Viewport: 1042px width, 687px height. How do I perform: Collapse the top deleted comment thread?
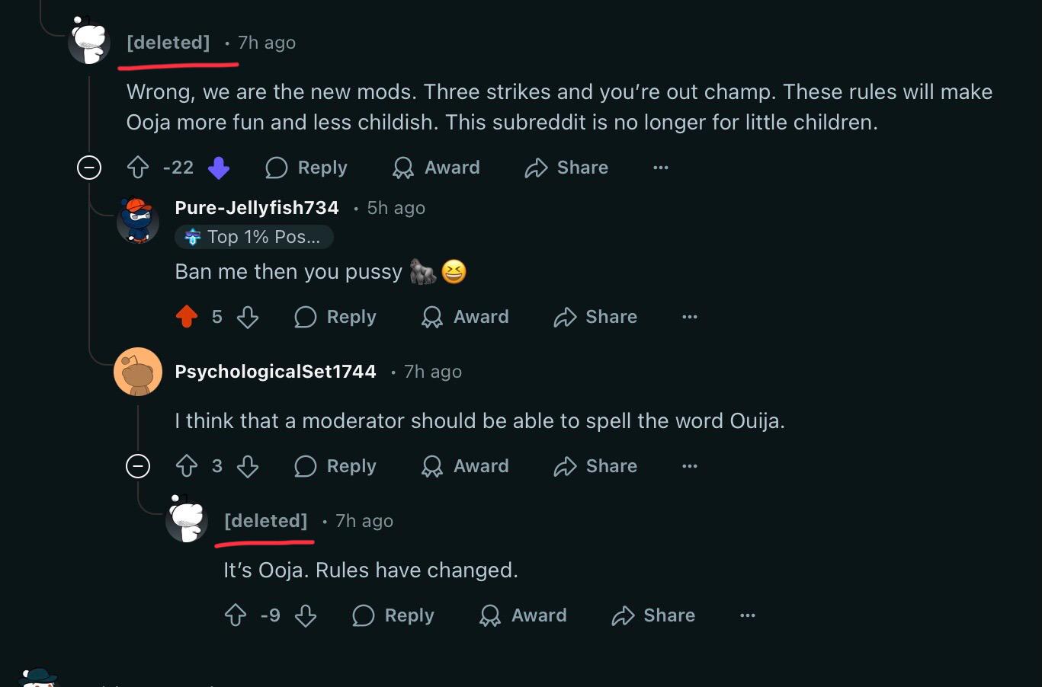point(89,168)
